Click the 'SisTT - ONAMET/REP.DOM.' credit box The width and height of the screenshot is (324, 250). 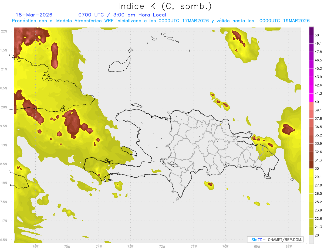(x=275, y=239)
